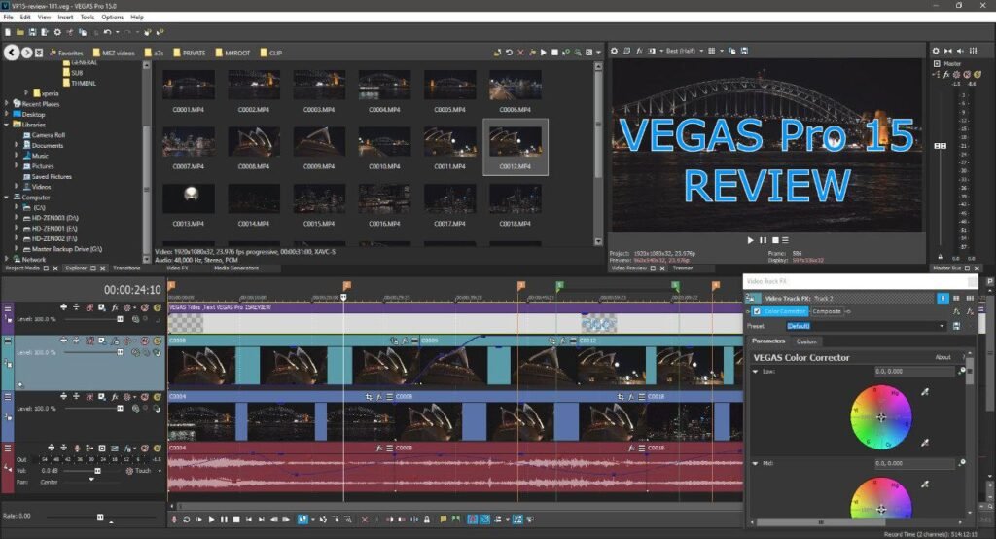Save snapshot to file in preview toolbar
The height and width of the screenshot is (539, 996).
(x=744, y=51)
